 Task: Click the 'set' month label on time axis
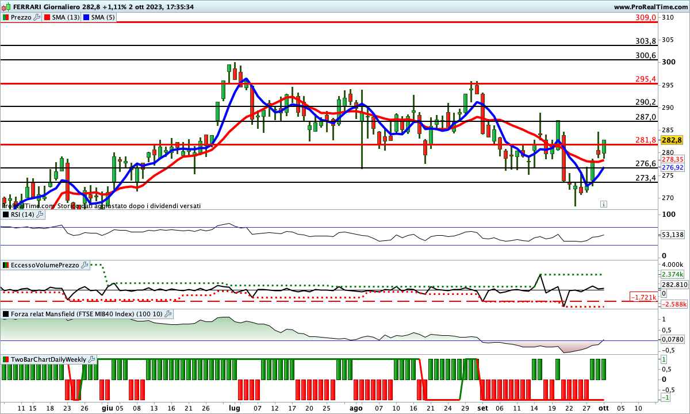(481, 408)
